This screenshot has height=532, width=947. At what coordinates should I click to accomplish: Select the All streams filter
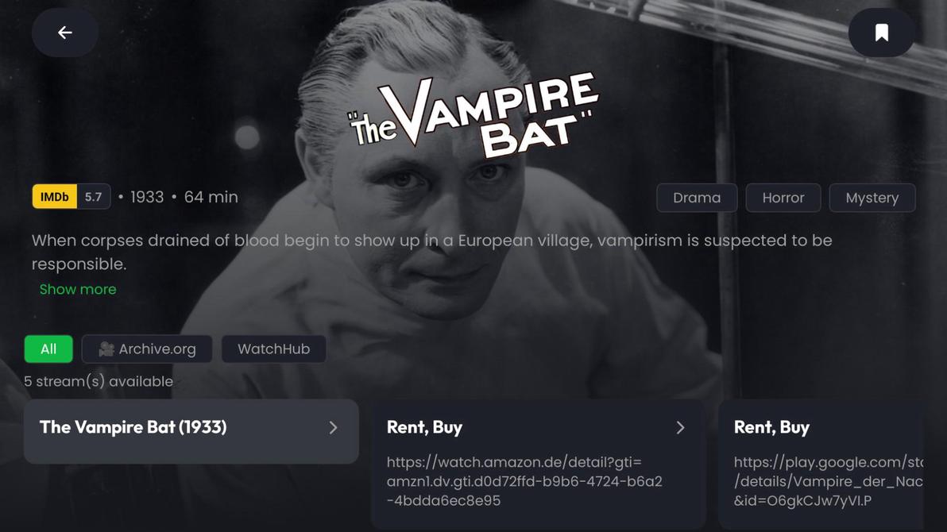(48, 349)
